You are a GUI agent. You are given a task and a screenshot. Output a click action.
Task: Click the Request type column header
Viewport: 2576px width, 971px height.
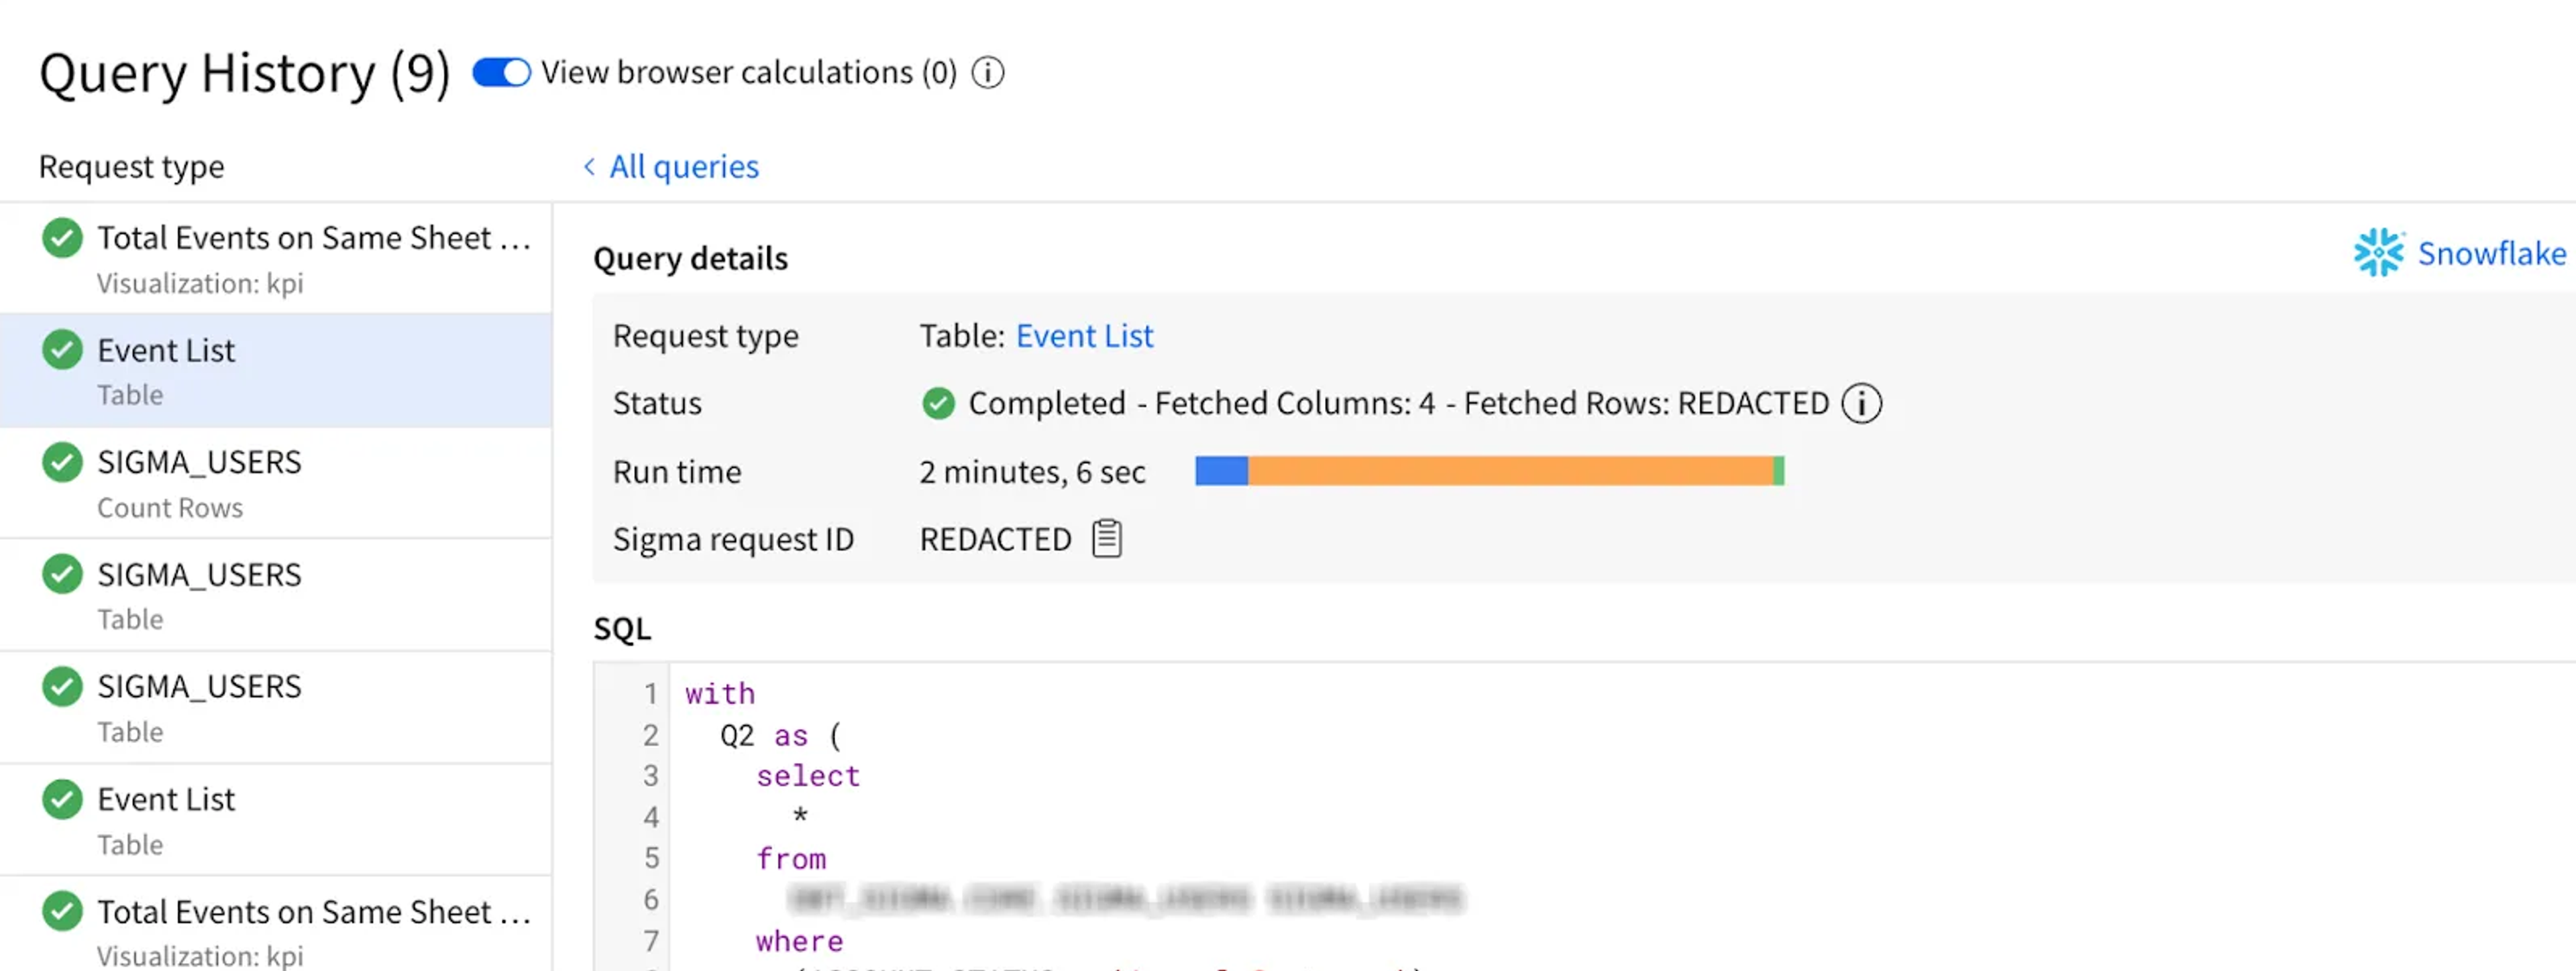[x=131, y=167]
